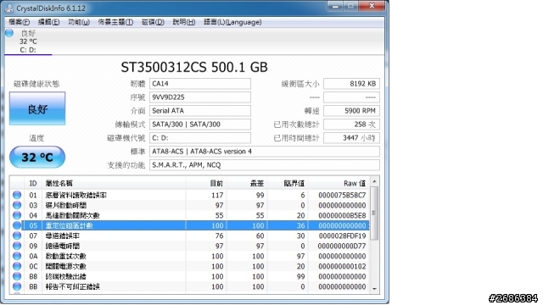543x305 pixels.
Task: Select the raw value 0000000B5E8
Action: coord(342,215)
